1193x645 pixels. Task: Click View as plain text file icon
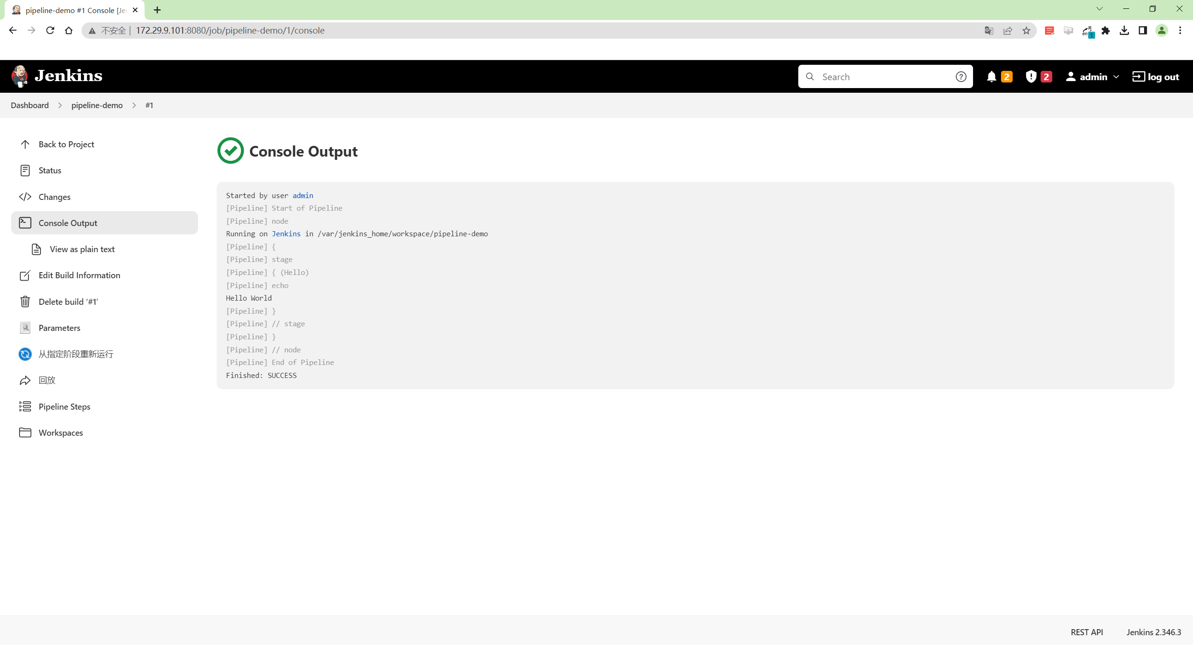(x=36, y=249)
